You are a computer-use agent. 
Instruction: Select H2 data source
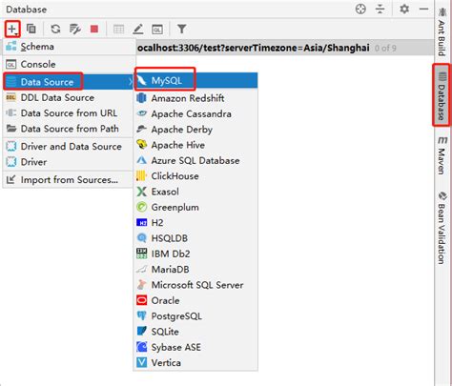tap(195, 223)
